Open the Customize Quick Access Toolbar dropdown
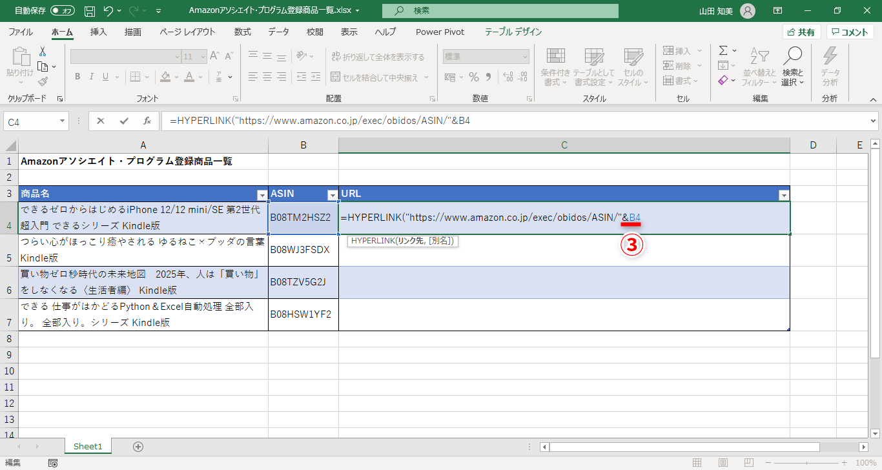This screenshot has width=882, height=470. (159, 11)
